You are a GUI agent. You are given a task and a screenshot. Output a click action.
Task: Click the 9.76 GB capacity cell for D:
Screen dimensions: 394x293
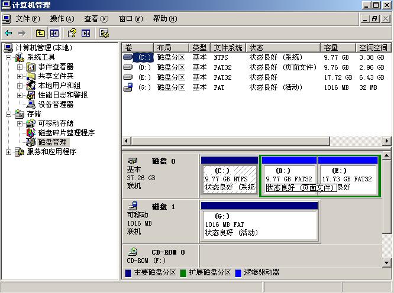[x=336, y=67]
